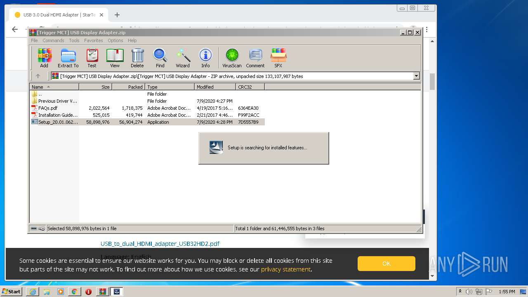Open the Tools menu
The height and width of the screenshot is (297, 528).
[x=74, y=40]
